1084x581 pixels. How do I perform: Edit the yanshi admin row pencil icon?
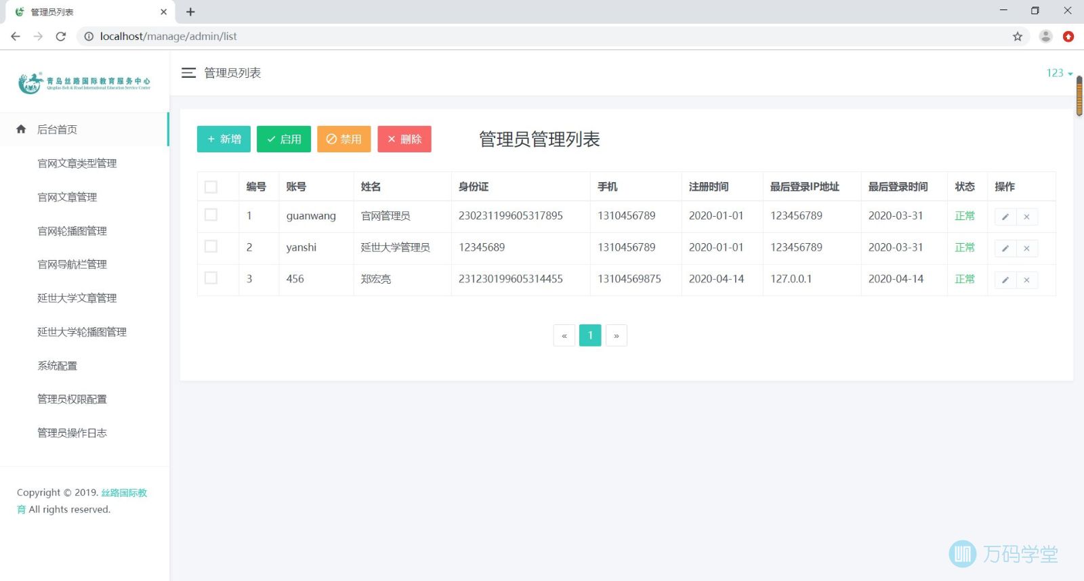[1005, 249]
